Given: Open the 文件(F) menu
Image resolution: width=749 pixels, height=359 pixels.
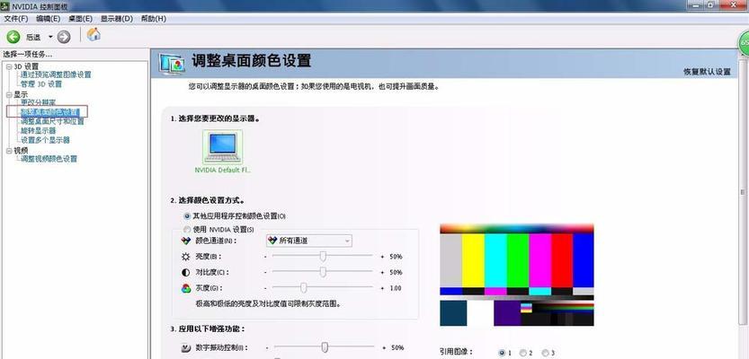Looking at the screenshot, I should [x=16, y=19].
